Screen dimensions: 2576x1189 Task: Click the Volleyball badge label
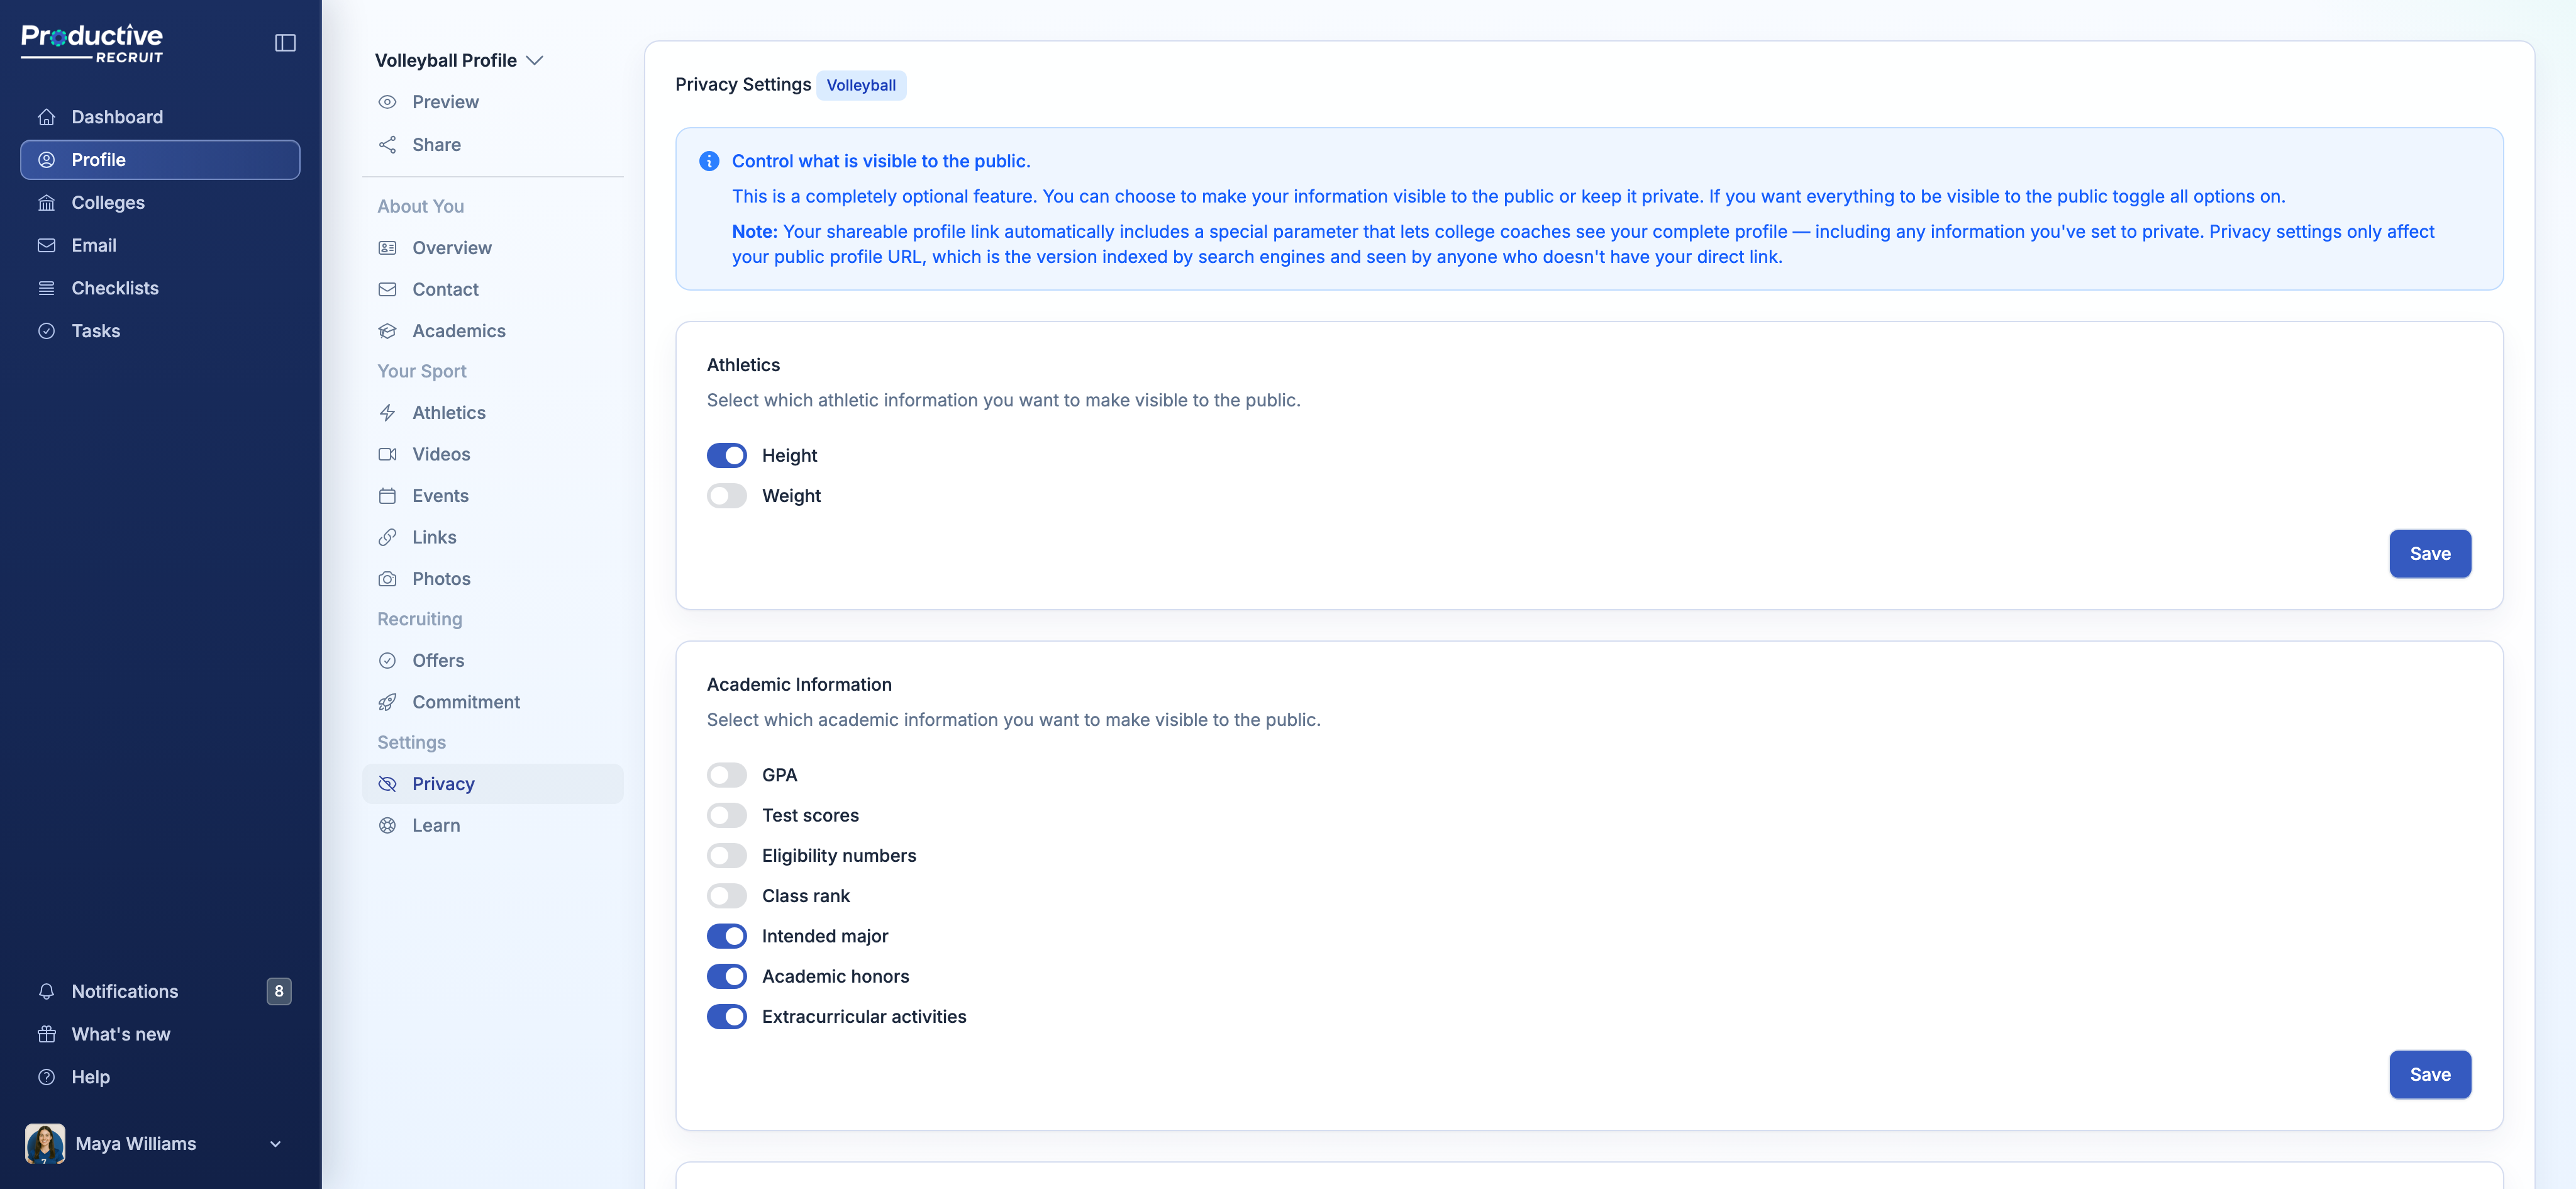pos(861,85)
